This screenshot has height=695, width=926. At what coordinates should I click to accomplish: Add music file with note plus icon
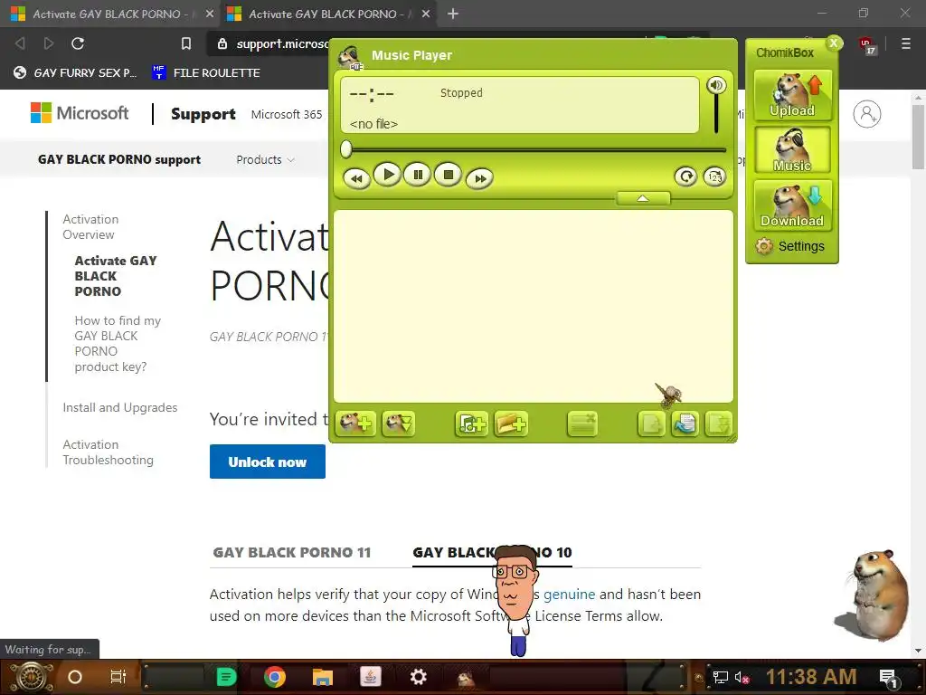pyautogui.click(x=471, y=424)
